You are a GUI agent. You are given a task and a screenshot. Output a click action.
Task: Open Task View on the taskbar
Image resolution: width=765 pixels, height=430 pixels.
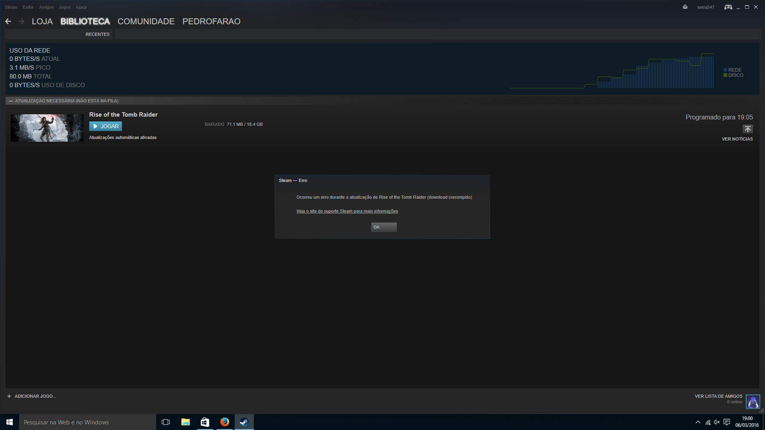[x=166, y=422]
